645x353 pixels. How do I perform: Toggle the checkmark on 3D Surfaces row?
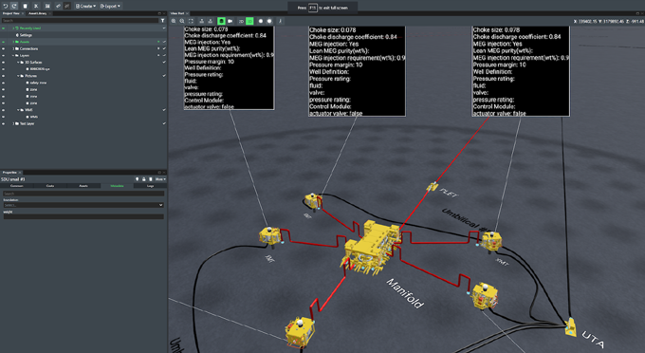pyautogui.click(x=164, y=62)
